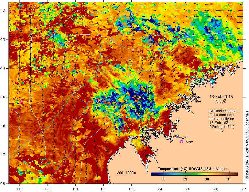Image resolution: width=249 pixels, height=192 pixels.
Task: Click the 'Altimetric sealevel' legend text
Action: tap(224, 111)
